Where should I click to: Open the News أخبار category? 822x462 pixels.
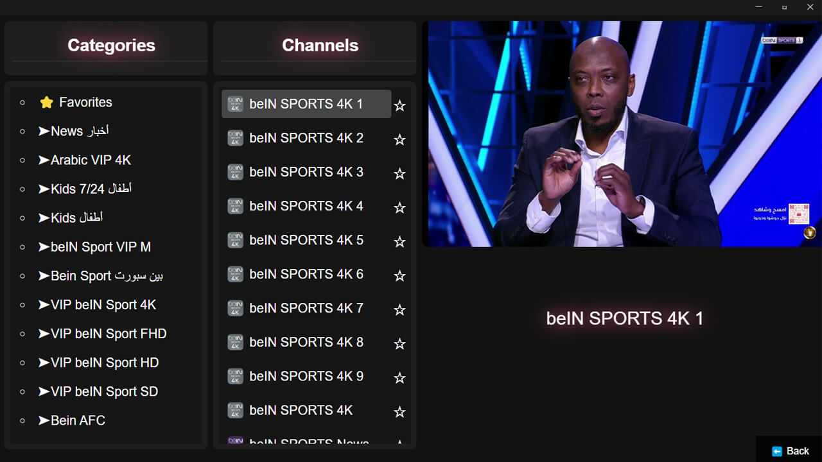pos(73,131)
